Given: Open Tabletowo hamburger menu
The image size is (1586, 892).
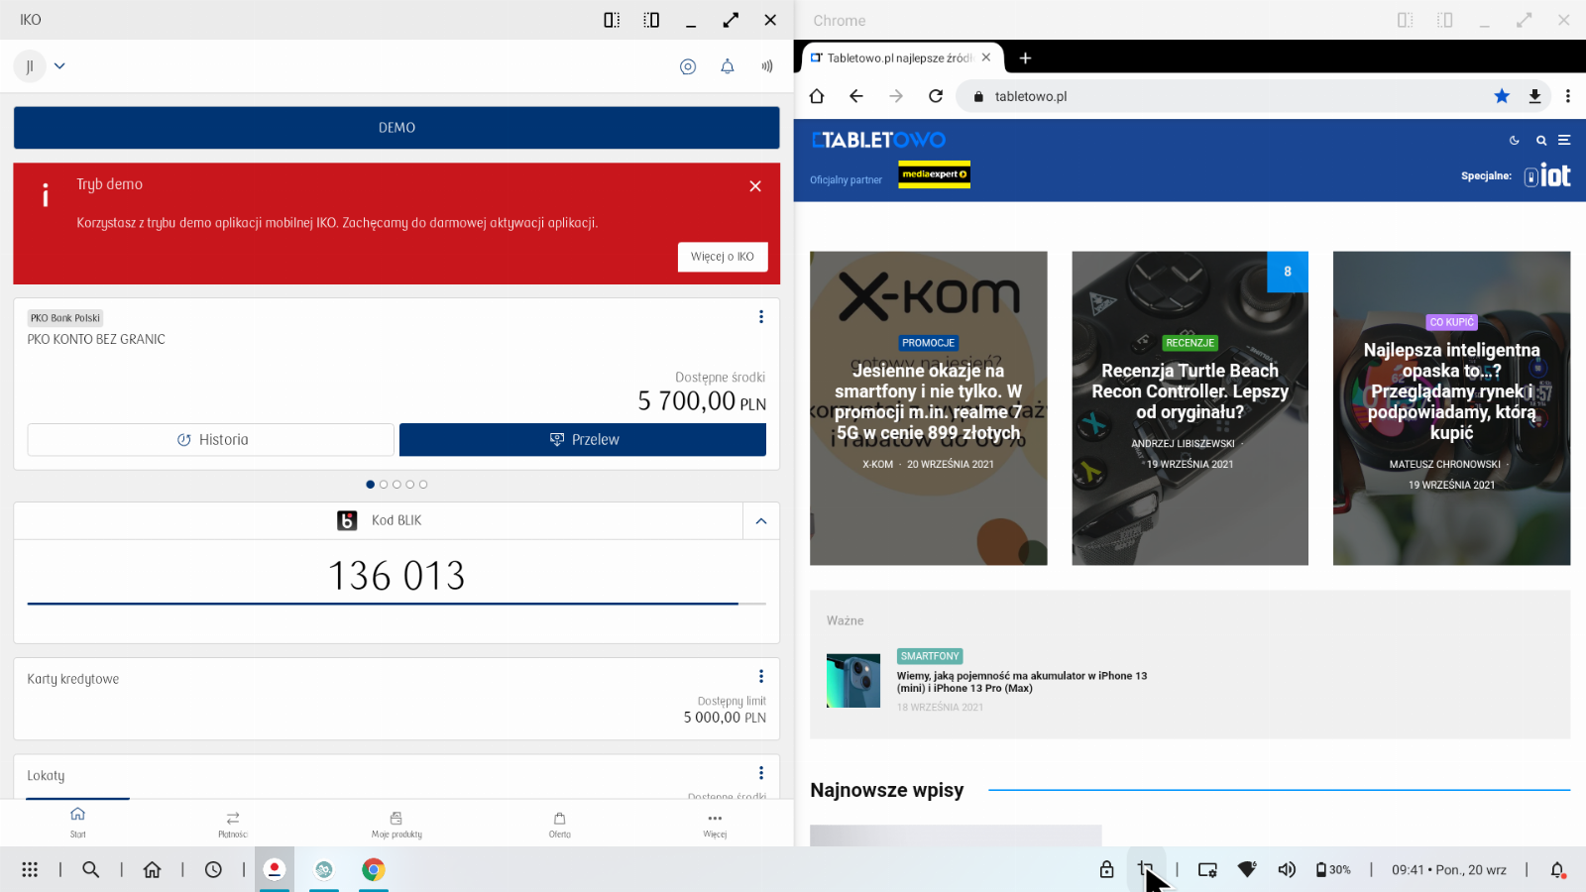Looking at the screenshot, I should click(x=1564, y=141).
